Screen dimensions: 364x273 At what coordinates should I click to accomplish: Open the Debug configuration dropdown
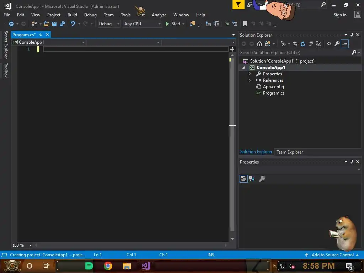(x=109, y=24)
